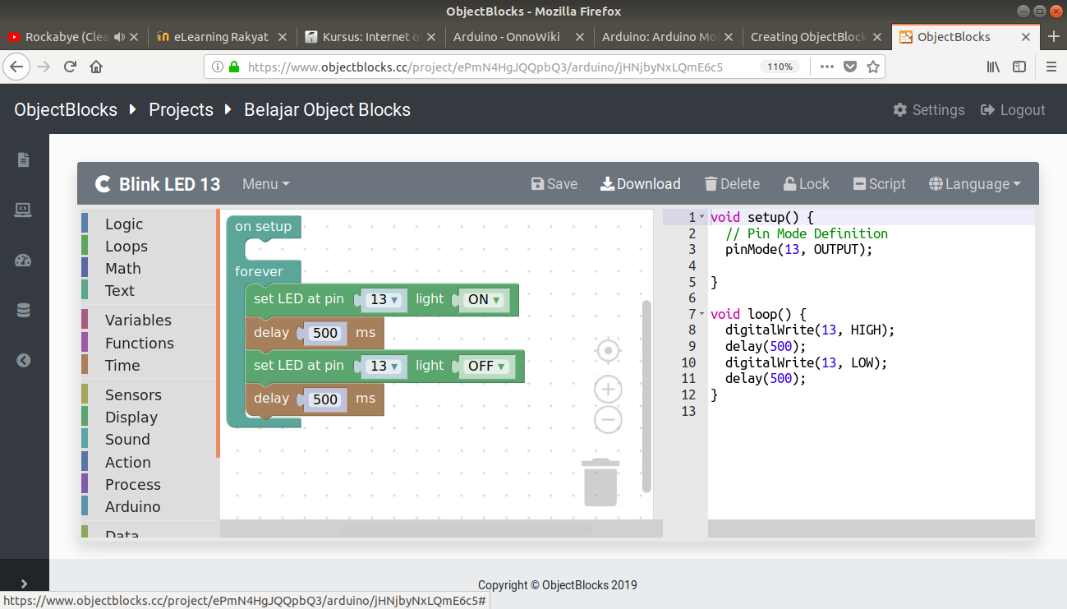Download the sketch
The image size is (1067, 609).
(x=640, y=184)
